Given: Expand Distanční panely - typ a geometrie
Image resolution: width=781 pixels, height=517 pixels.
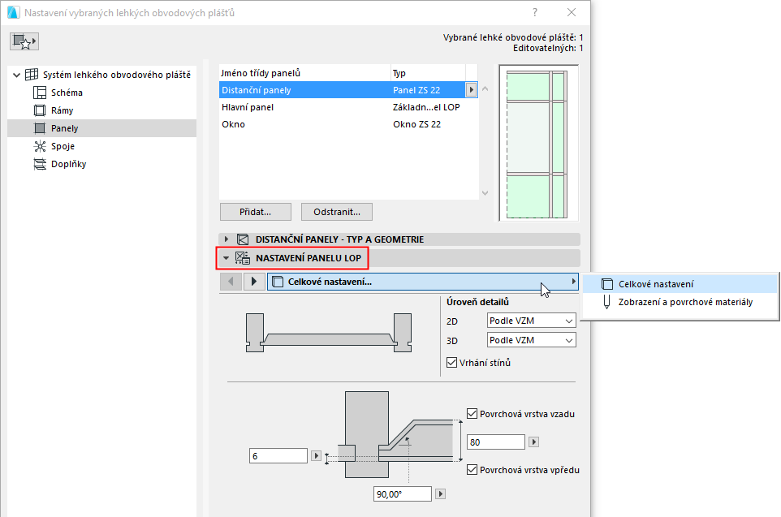Looking at the screenshot, I should (226, 239).
